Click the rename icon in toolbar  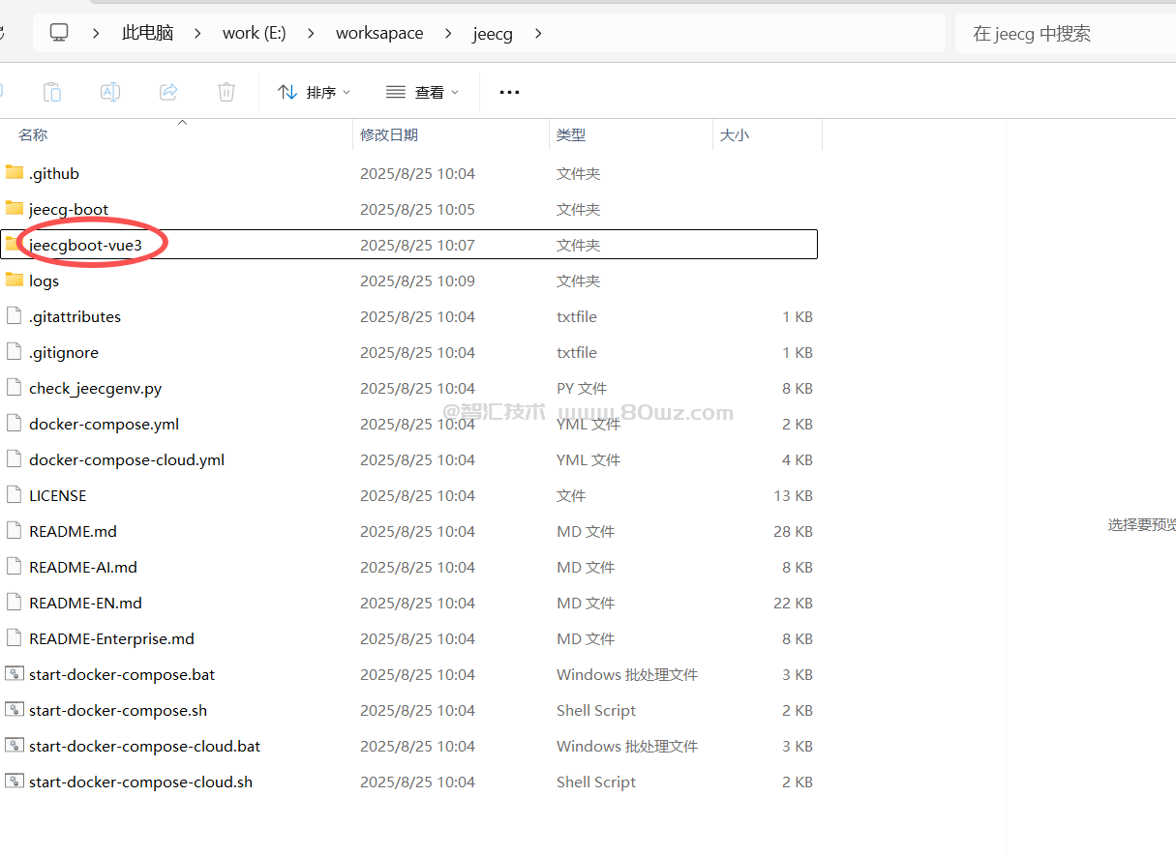[110, 92]
